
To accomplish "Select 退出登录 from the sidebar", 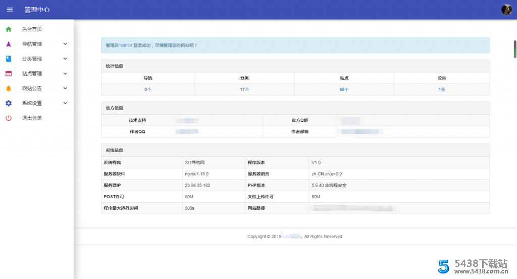I will click(32, 118).
